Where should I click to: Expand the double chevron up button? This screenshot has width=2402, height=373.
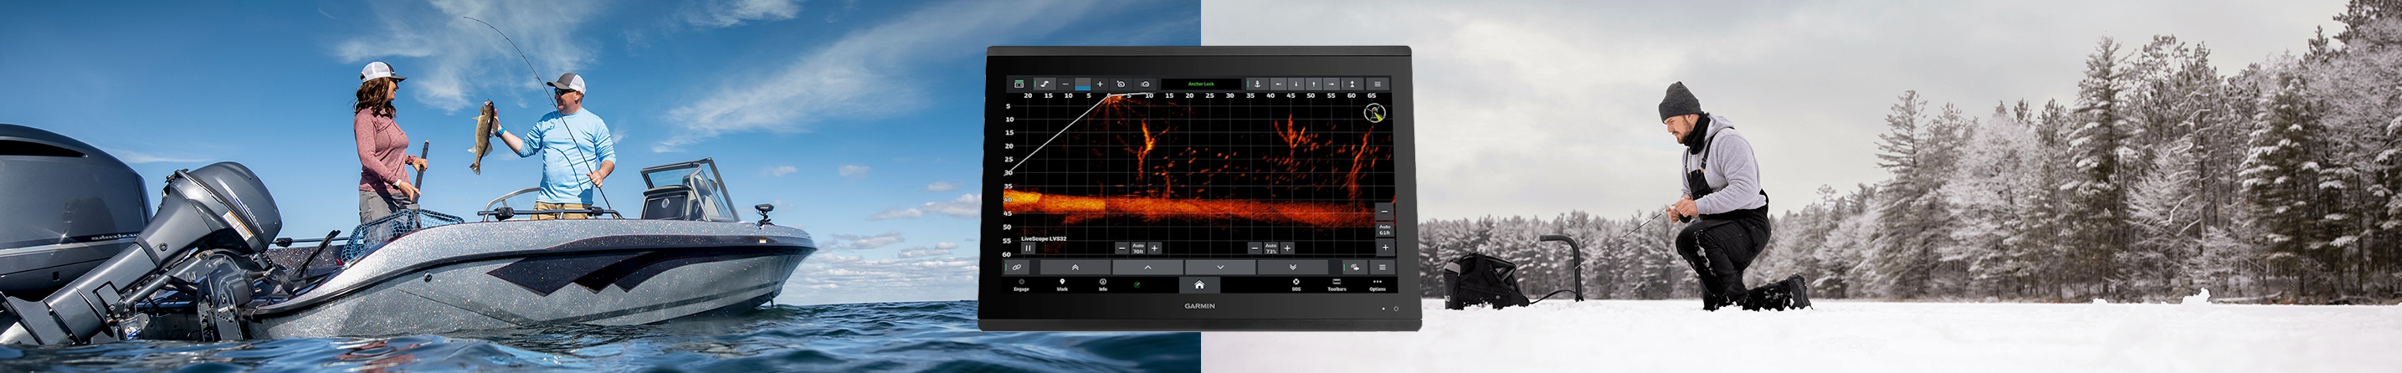(1075, 267)
